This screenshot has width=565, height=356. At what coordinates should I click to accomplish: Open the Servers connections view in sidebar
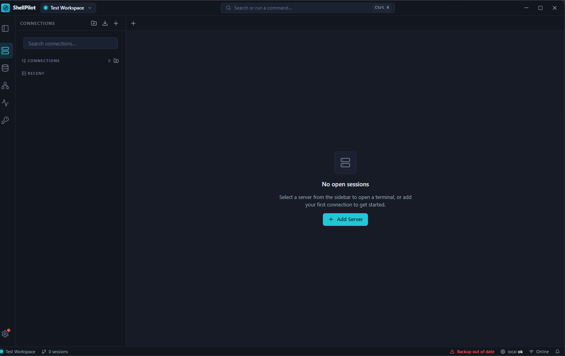click(5, 51)
